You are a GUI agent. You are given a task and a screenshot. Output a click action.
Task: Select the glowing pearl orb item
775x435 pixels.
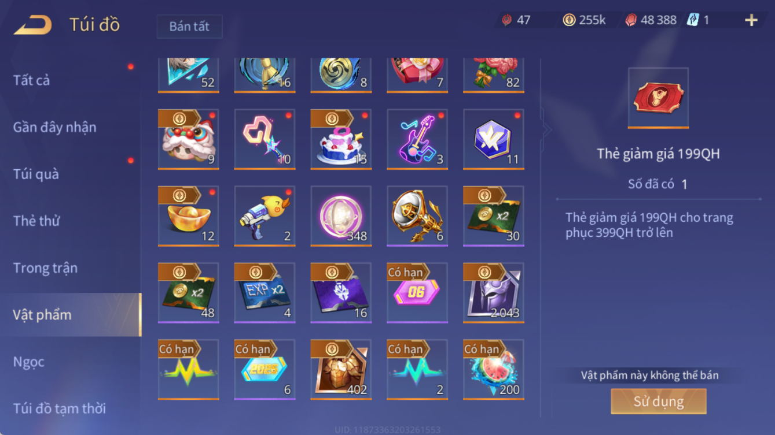click(x=341, y=216)
